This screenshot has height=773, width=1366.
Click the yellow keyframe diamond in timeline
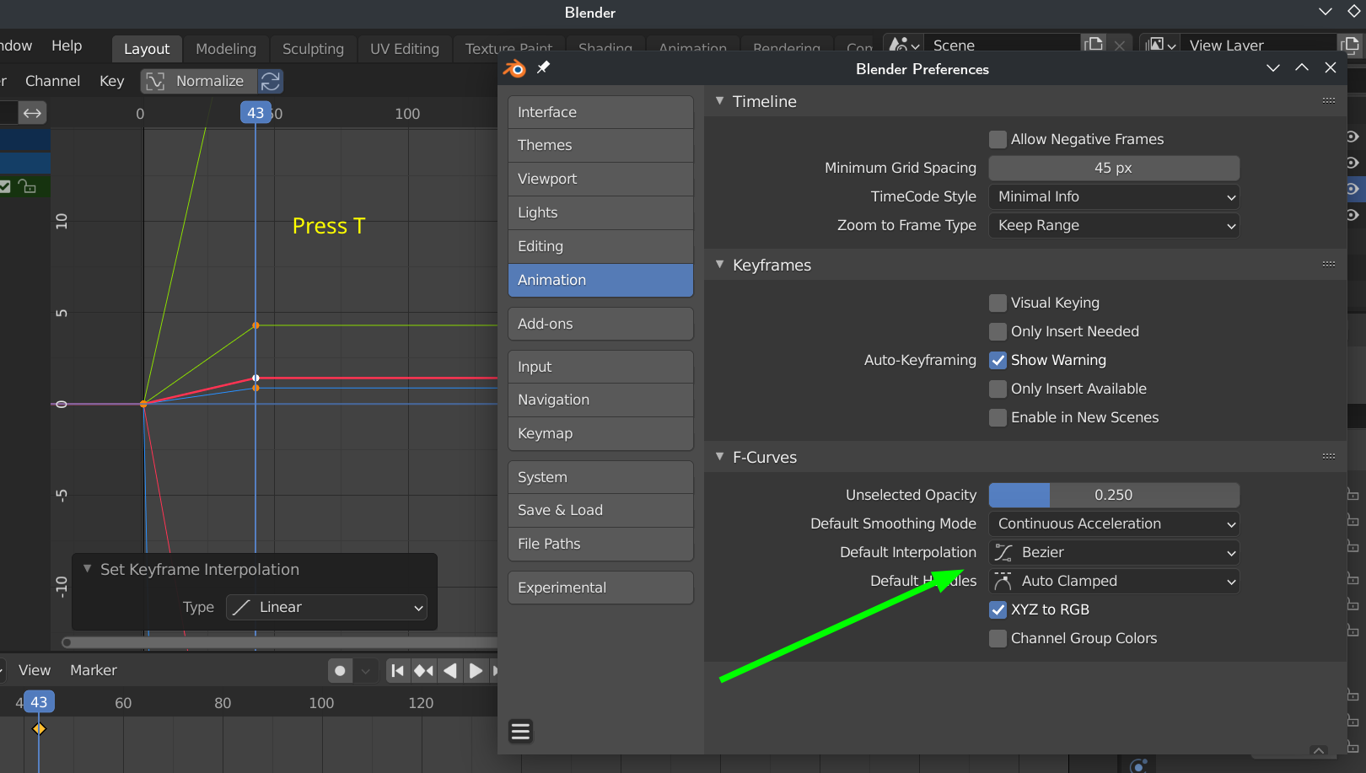tap(39, 728)
